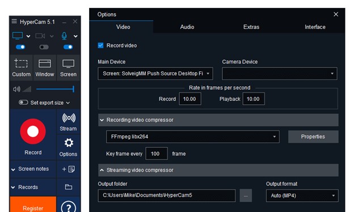Viewport: 354px width, 212px height.
Task: Switch to the Audio tab
Action: tap(187, 27)
